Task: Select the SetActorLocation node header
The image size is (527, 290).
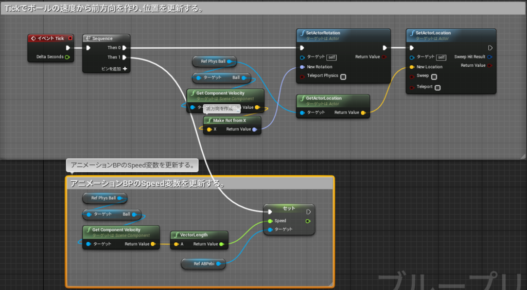Action: (x=451, y=35)
